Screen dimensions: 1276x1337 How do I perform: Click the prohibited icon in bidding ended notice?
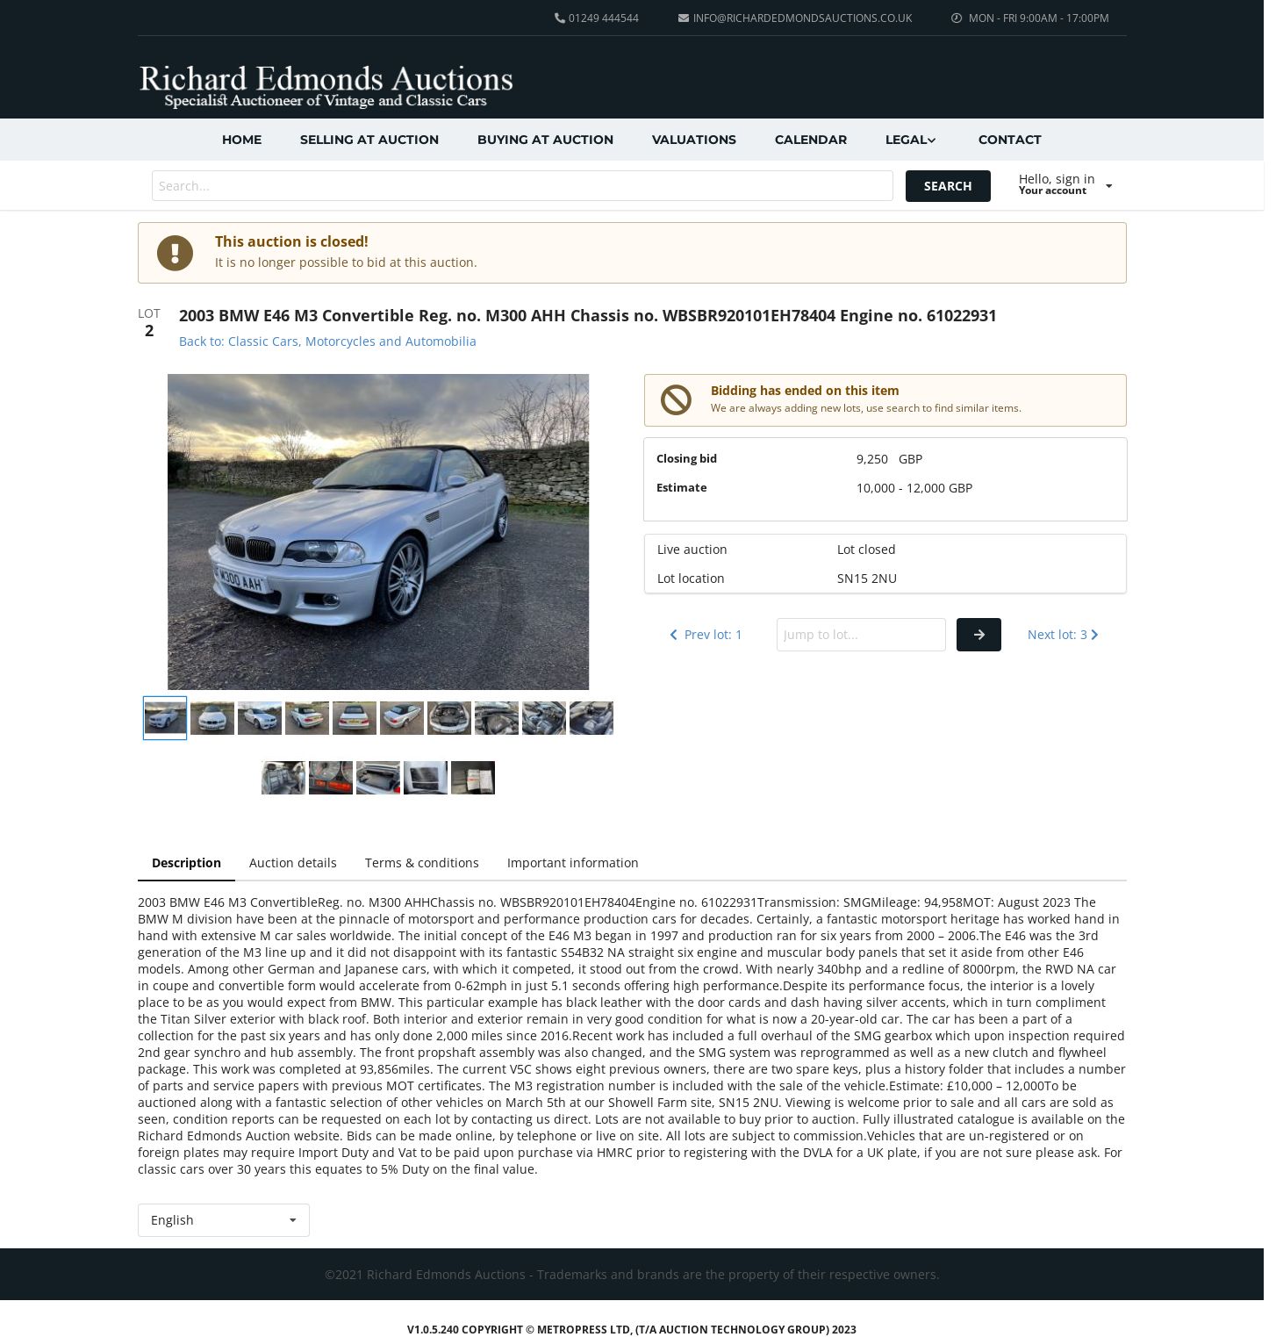pyautogui.click(x=676, y=400)
